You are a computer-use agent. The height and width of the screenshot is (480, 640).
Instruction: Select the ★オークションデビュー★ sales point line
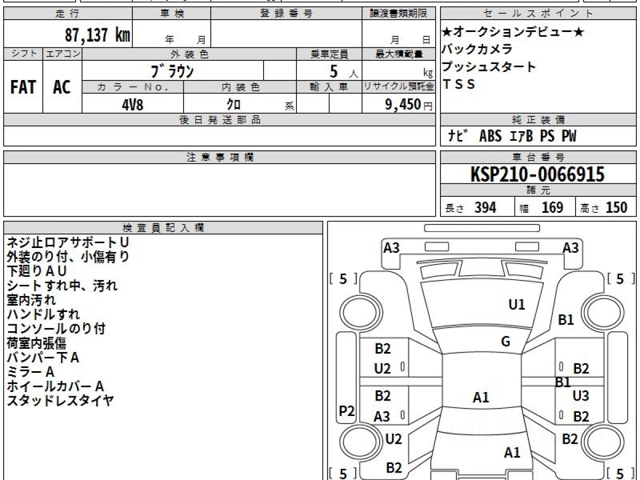click(513, 32)
